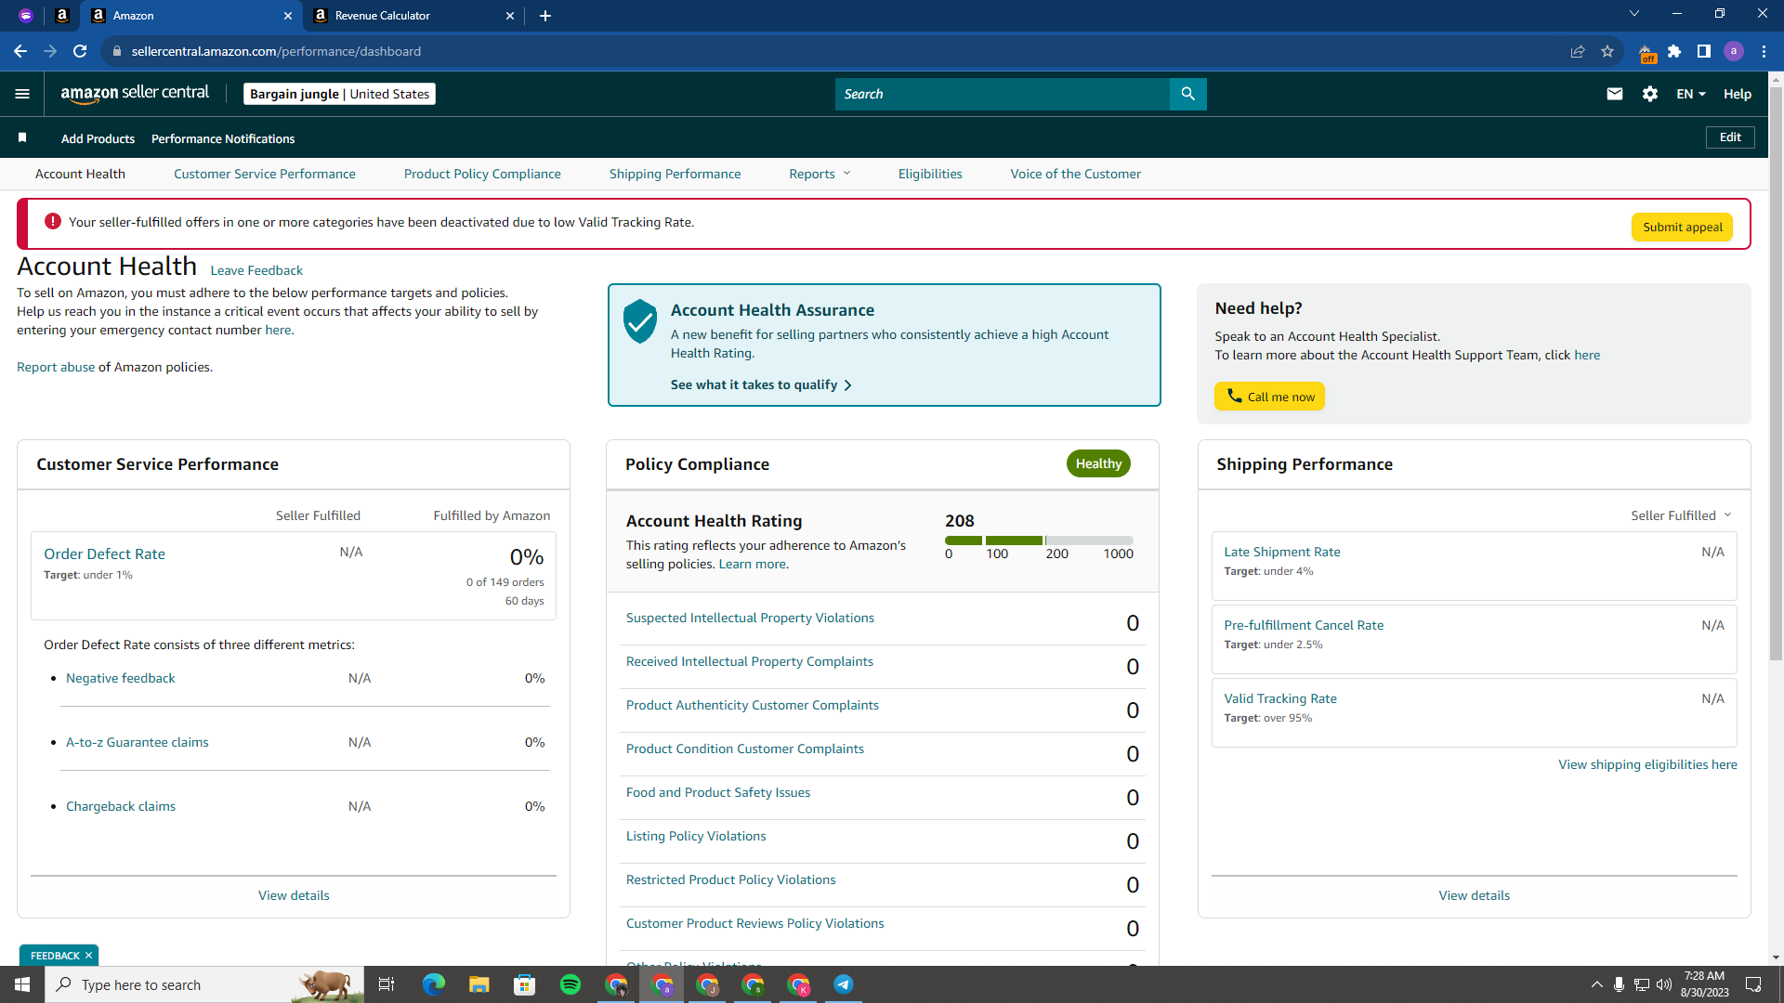
Task: Share this page icon in address bar
Action: (x=1578, y=51)
